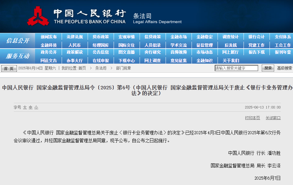Go to 人员招录 page
Screen dimensions: 293x185
coord(152,45)
